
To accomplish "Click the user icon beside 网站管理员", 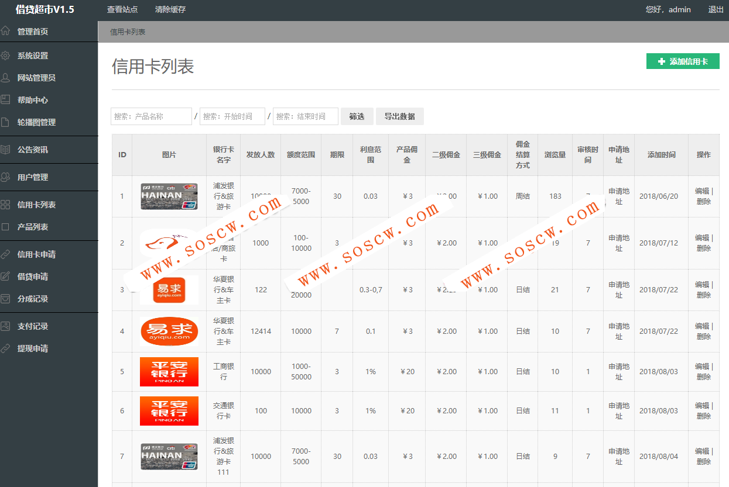I will pyautogui.click(x=6, y=78).
